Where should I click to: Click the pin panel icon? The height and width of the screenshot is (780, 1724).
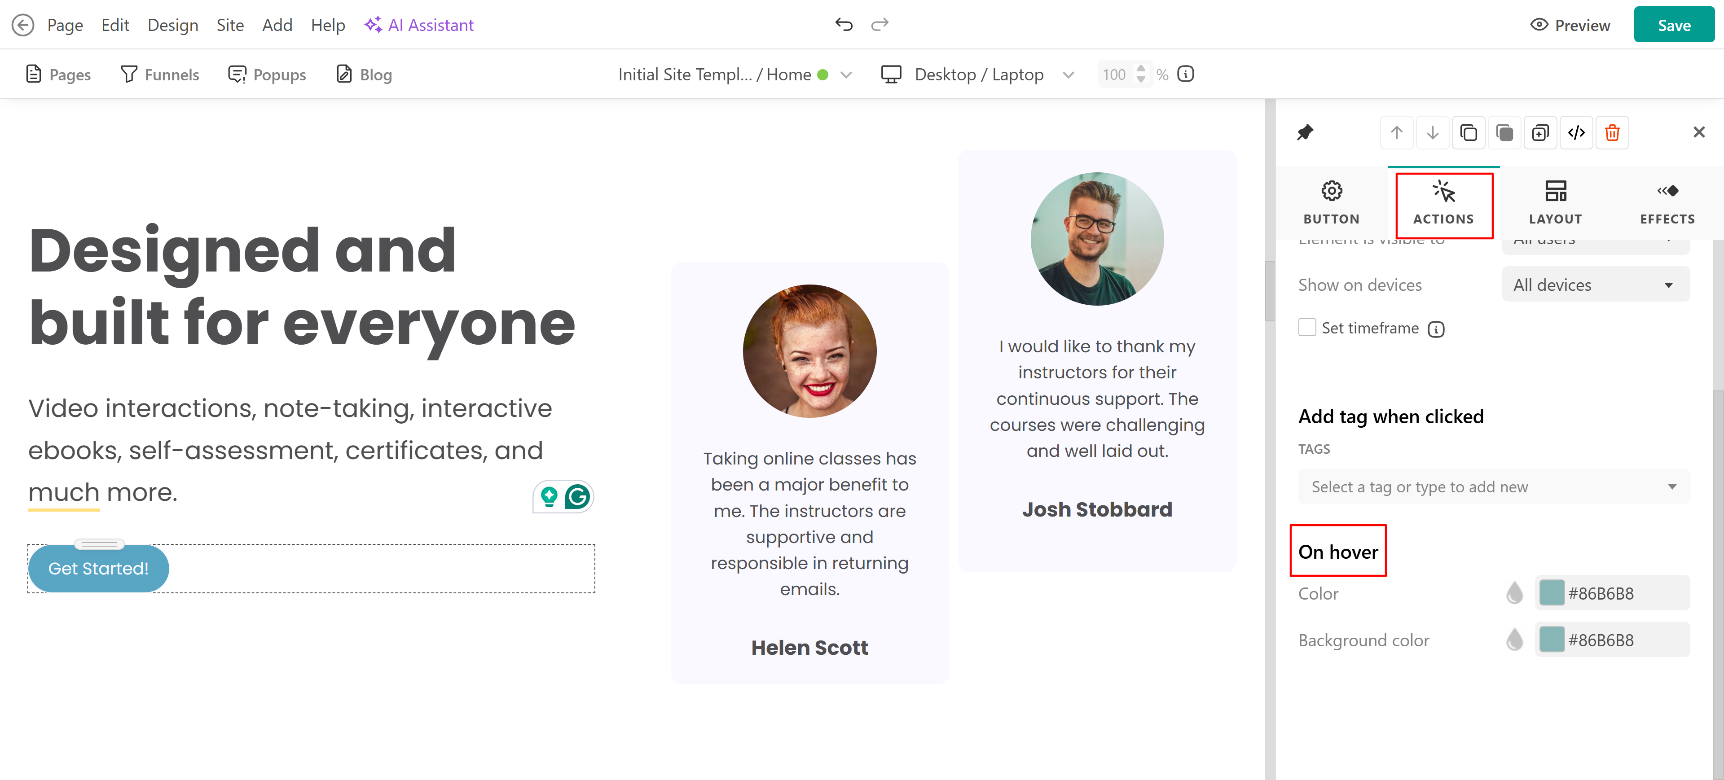pyautogui.click(x=1304, y=132)
